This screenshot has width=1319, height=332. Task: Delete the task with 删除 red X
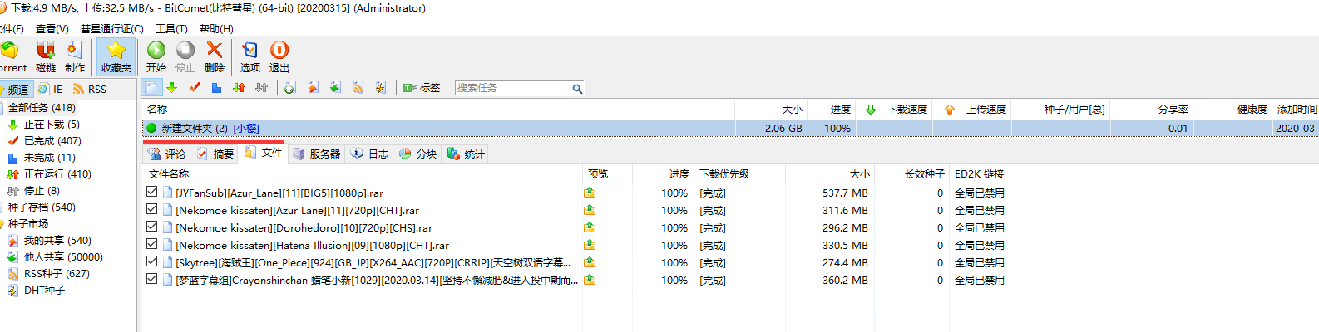coord(215,56)
